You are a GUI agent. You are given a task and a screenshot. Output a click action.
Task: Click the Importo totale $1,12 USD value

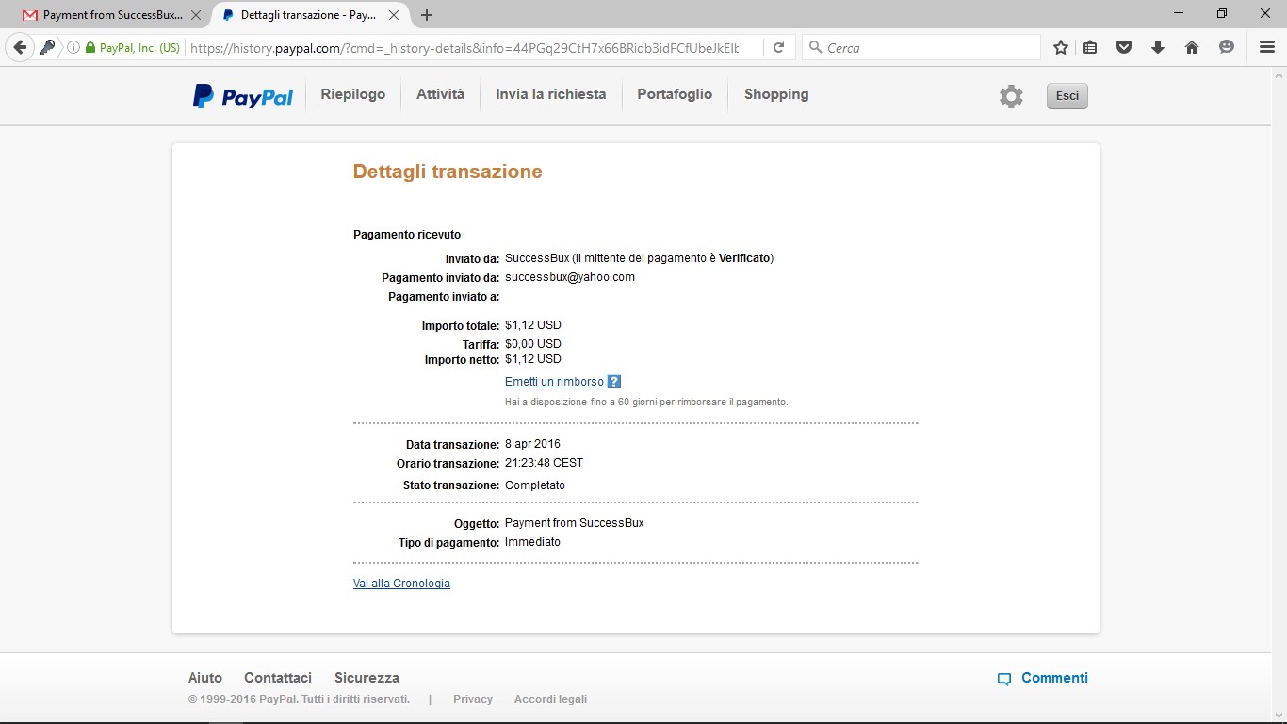533,325
